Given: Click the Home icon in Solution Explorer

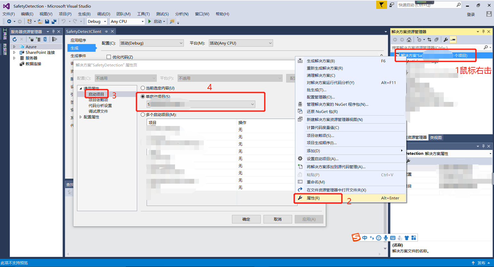Looking at the screenshot, I should point(409,40).
